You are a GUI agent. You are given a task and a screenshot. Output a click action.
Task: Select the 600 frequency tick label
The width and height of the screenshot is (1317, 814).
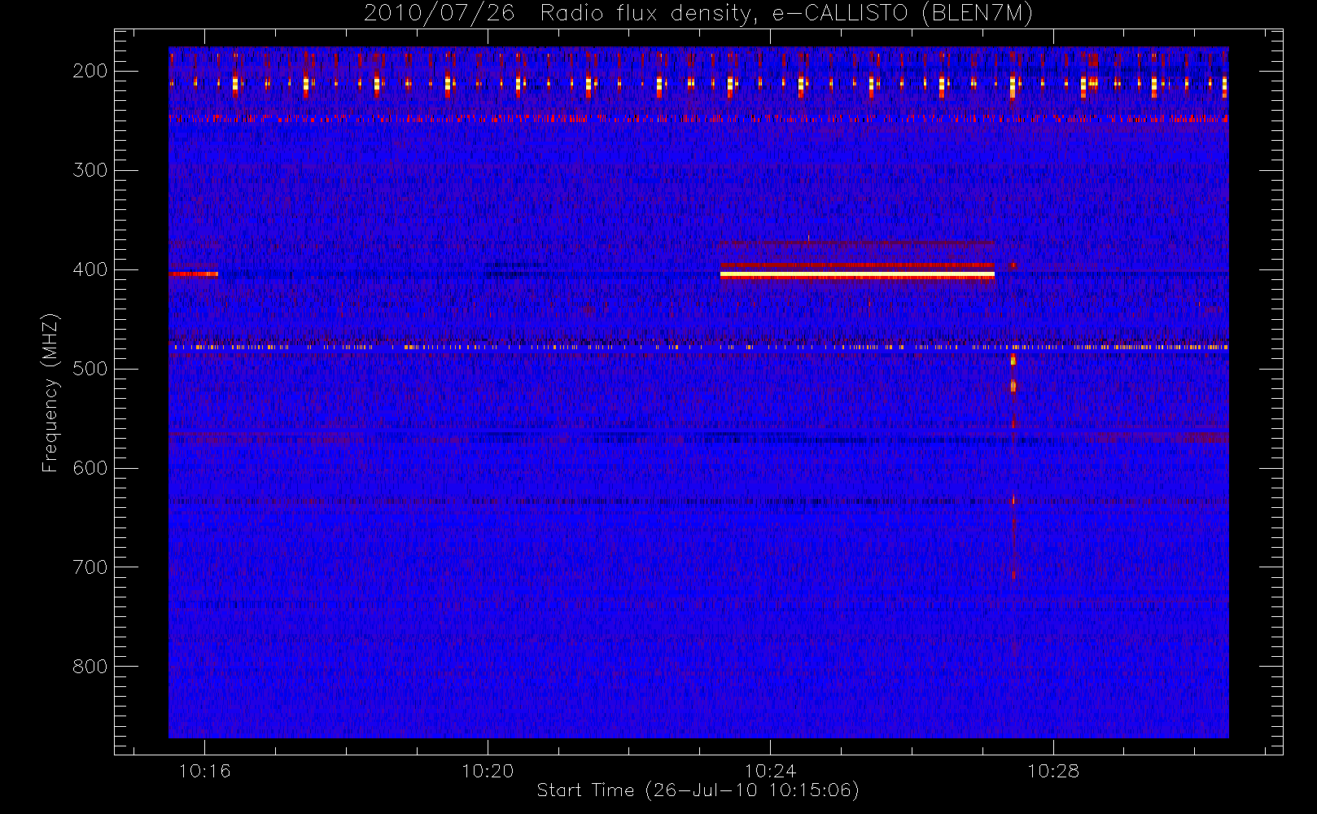(x=90, y=468)
